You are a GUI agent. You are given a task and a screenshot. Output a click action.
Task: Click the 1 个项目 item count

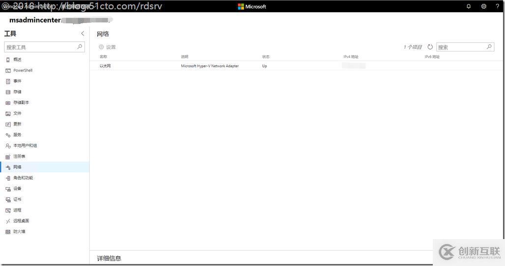click(x=413, y=47)
